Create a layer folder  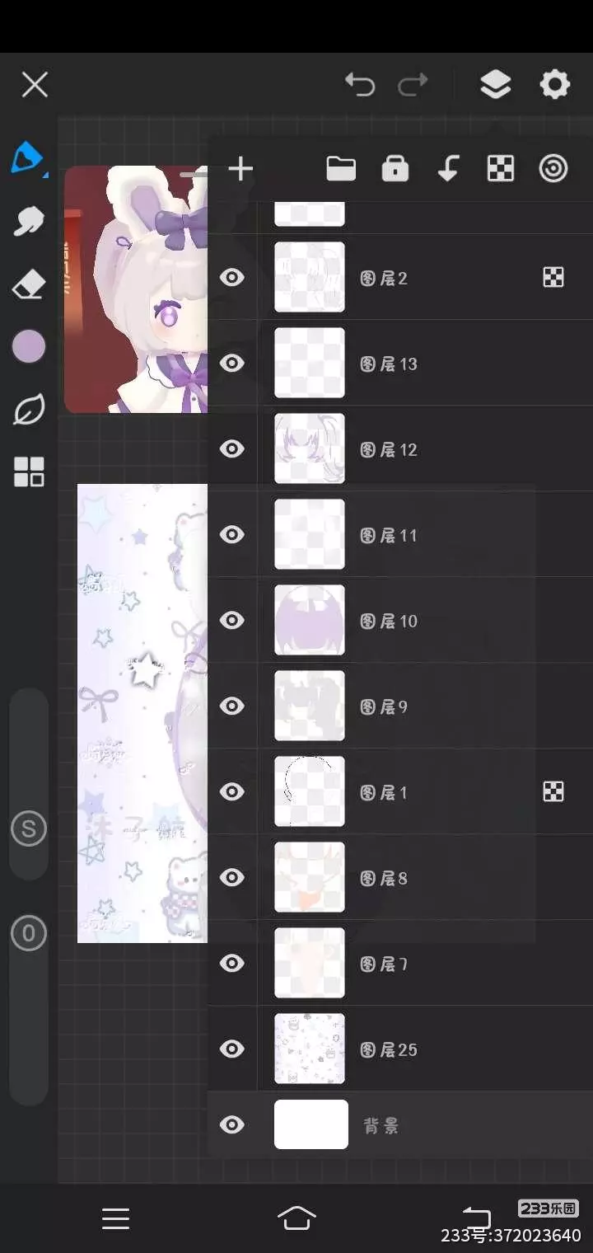pos(341,169)
